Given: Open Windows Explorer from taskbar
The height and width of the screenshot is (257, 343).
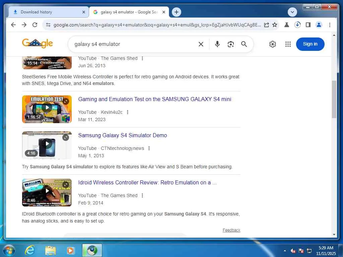Looking at the screenshot, I should [51, 250].
